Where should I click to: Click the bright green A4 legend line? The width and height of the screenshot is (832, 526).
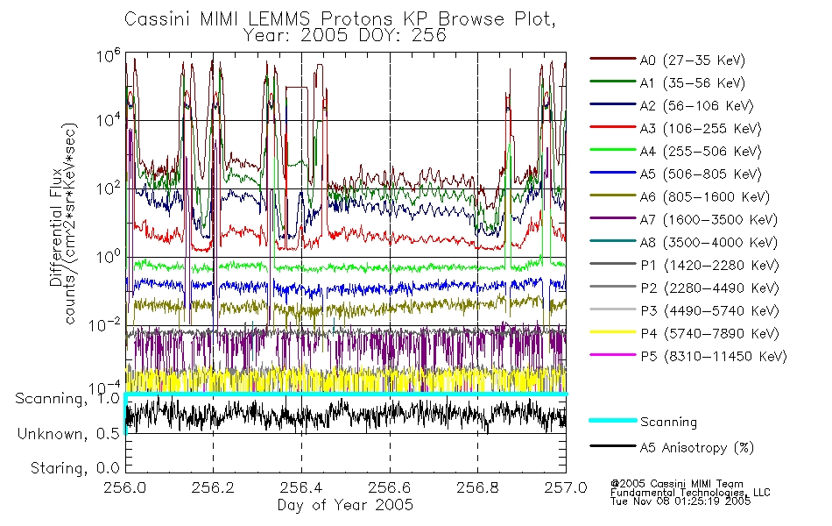click(x=613, y=149)
